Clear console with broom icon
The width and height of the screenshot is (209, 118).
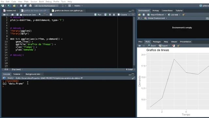point(133,78)
